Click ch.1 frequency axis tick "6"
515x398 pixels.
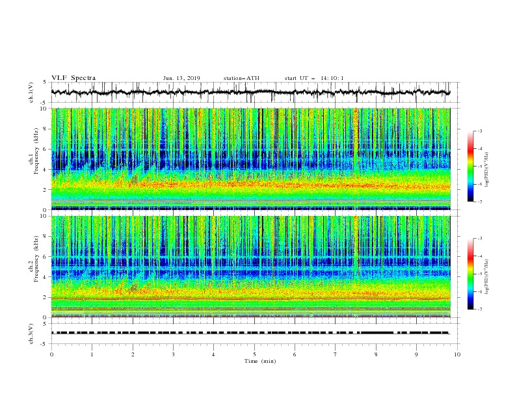(46, 149)
